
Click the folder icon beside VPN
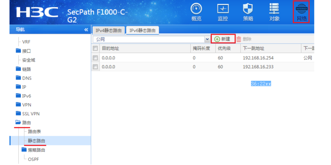point(18,105)
